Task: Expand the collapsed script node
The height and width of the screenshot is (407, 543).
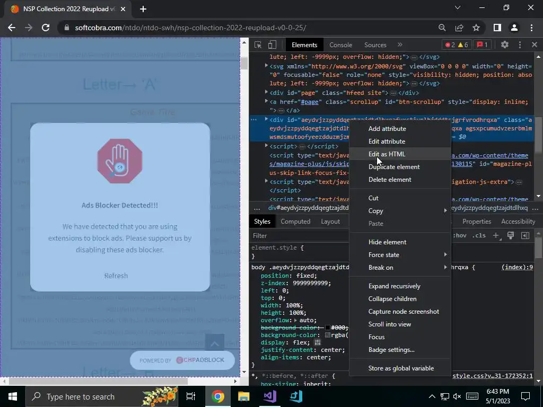Action: click(266, 146)
